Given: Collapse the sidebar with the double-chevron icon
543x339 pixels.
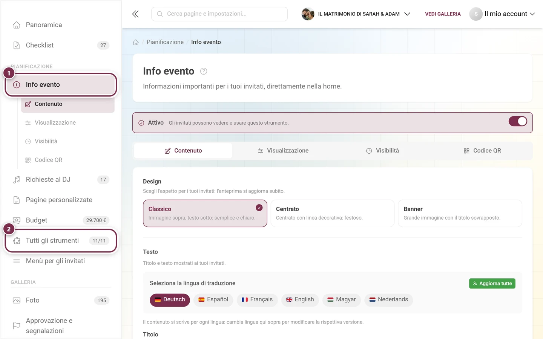Looking at the screenshot, I should coord(135,14).
